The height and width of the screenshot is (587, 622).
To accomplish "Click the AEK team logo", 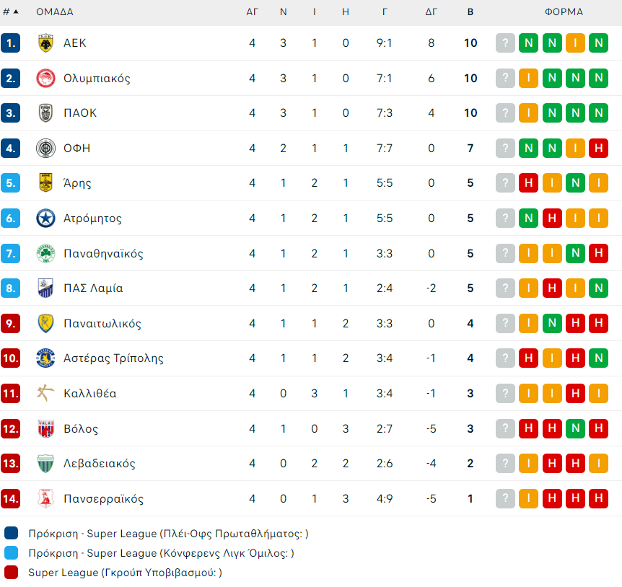I will [x=45, y=43].
